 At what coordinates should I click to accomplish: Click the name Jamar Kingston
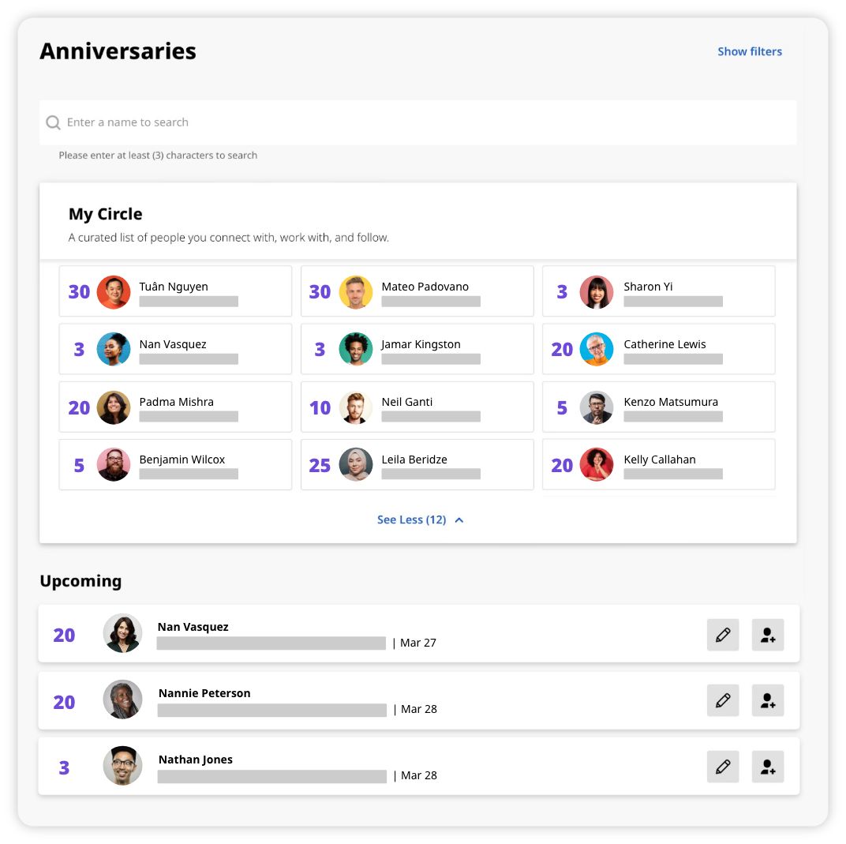(x=421, y=344)
